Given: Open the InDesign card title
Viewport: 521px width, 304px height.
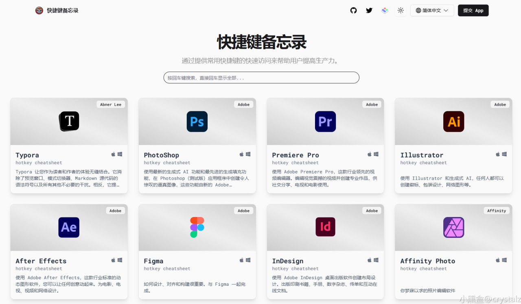Looking at the screenshot, I should (x=287, y=261).
